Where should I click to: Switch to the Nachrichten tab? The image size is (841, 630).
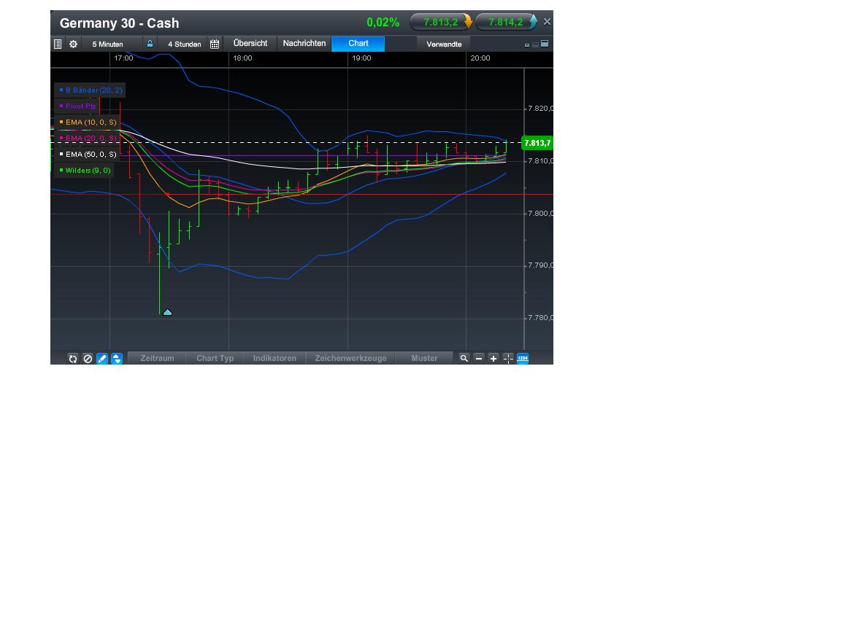[x=304, y=44]
